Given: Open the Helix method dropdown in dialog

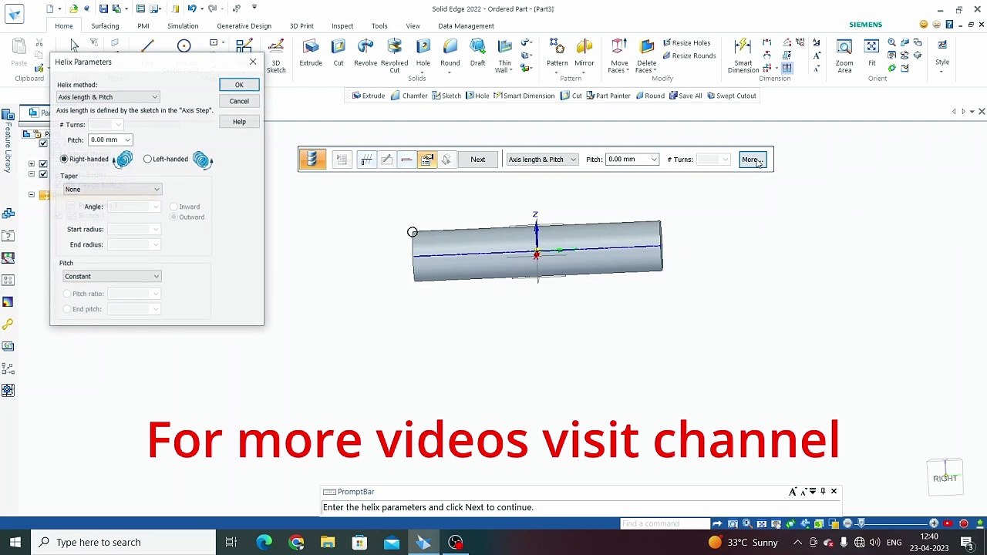Looking at the screenshot, I should click(x=108, y=97).
